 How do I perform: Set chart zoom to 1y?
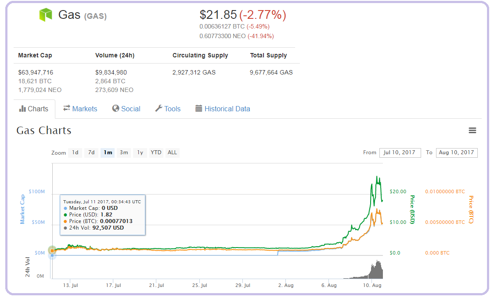(140, 152)
